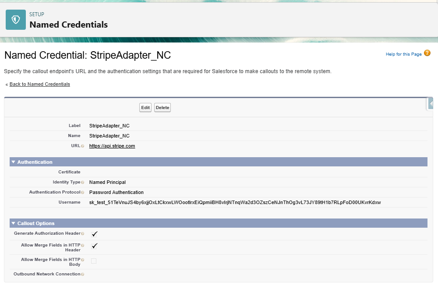
Task: Click the SETUP breadcrumb text
Action: pyautogui.click(x=37, y=14)
